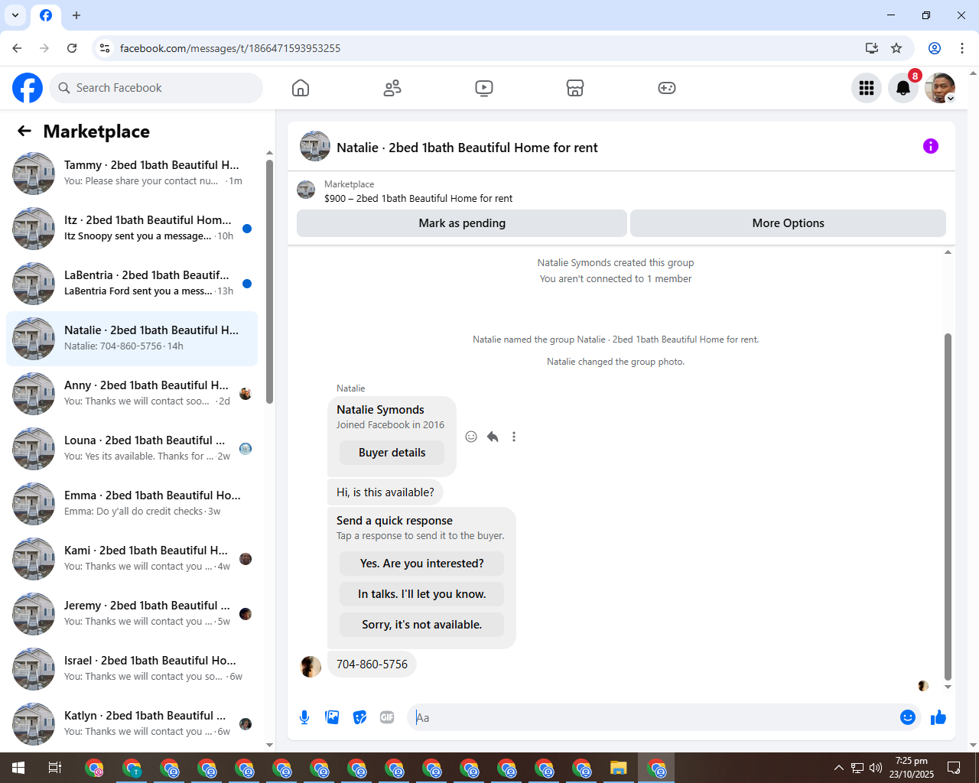Screen dimensions: 979x783
Task: Bookmark this page with the star icon
Action: [x=896, y=48]
